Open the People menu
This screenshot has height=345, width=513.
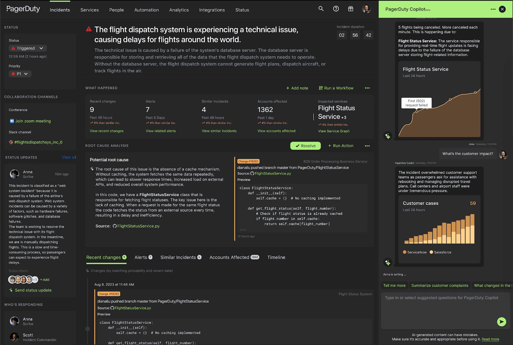116,10
